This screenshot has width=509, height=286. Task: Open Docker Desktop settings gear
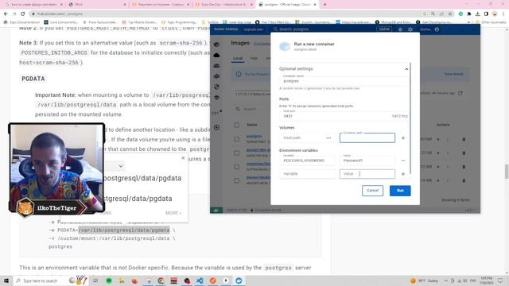[x=410, y=29]
